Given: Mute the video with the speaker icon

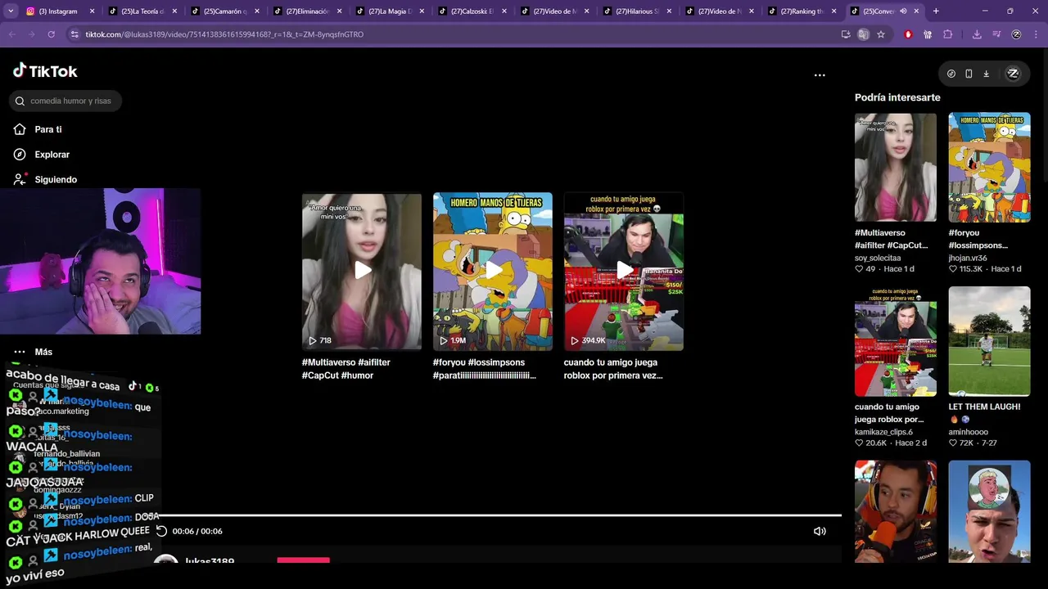Looking at the screenshot, I should [820, 531].
